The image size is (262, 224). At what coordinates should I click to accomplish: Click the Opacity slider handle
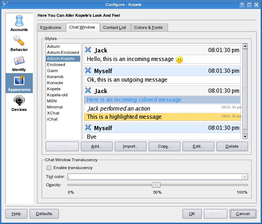pyautogui.click(x=156, y=185)
